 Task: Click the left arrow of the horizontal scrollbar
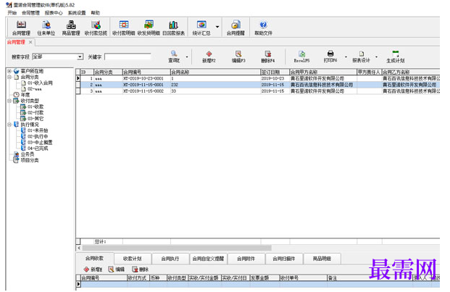[x=79, y=248]
